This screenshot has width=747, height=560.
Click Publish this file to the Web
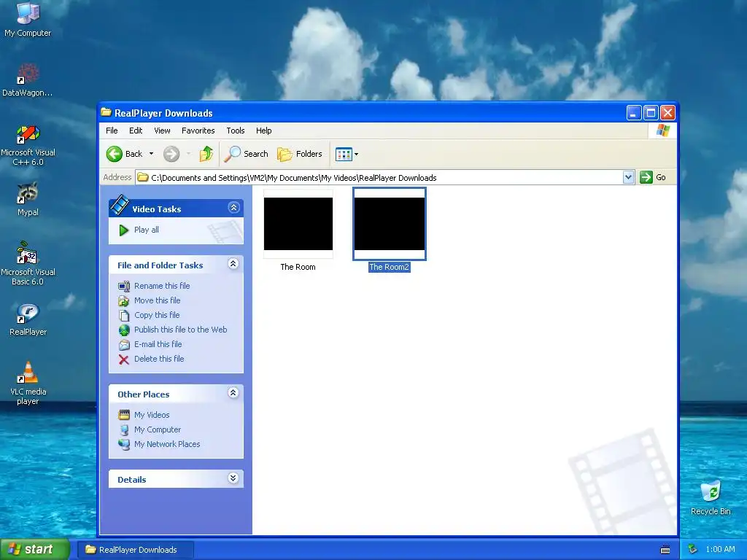(181, 330)
